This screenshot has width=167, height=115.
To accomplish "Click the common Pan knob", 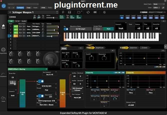I will pos(43,18).
